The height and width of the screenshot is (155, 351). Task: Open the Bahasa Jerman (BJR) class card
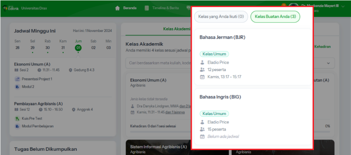tap(253, 57)
